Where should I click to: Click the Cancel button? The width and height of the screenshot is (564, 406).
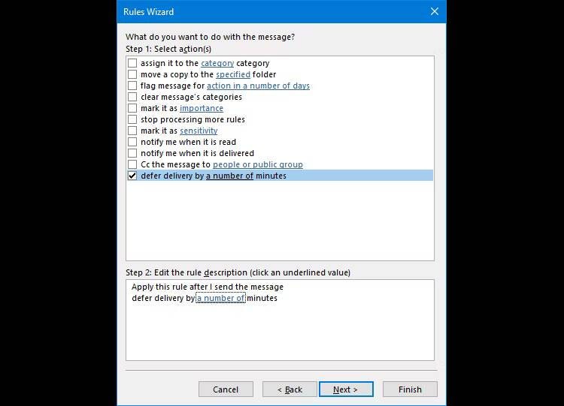(226, 389)
